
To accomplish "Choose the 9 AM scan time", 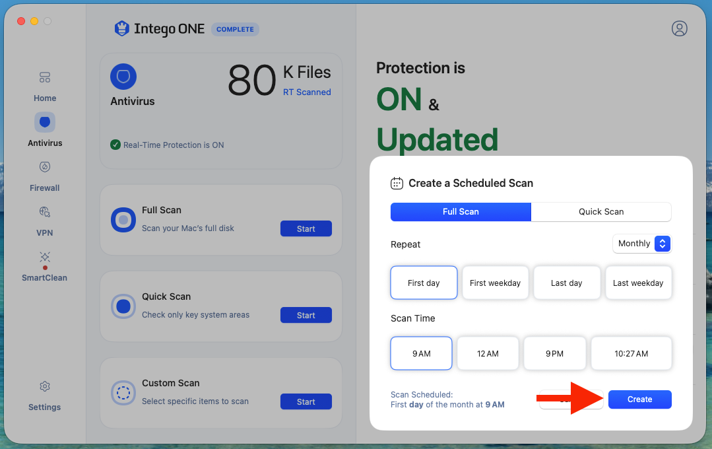I will pyautogui.click(x=422, y=353).
